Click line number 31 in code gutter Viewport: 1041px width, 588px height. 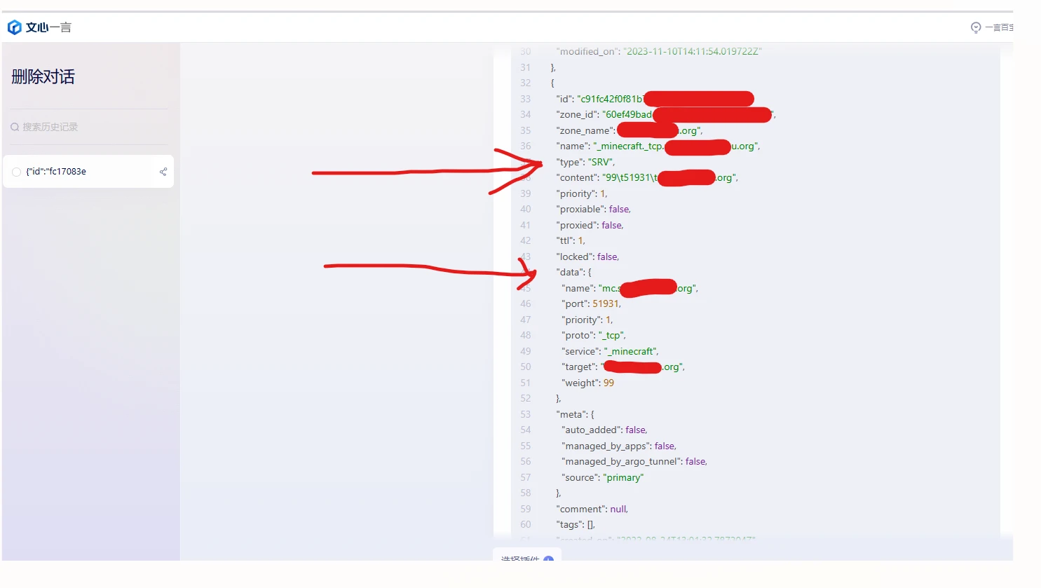pos(526,67)
